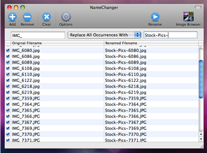
Task: Clear the file list
Action: (x=46, y=17)
